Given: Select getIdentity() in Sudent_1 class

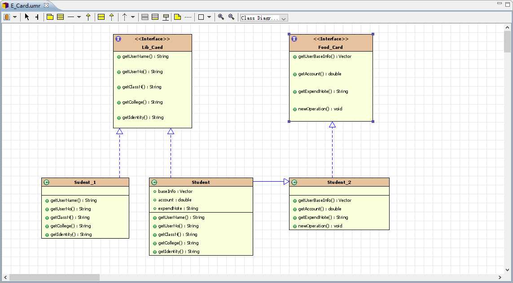Looking at the screenshot, I should (x=68, y=235).
